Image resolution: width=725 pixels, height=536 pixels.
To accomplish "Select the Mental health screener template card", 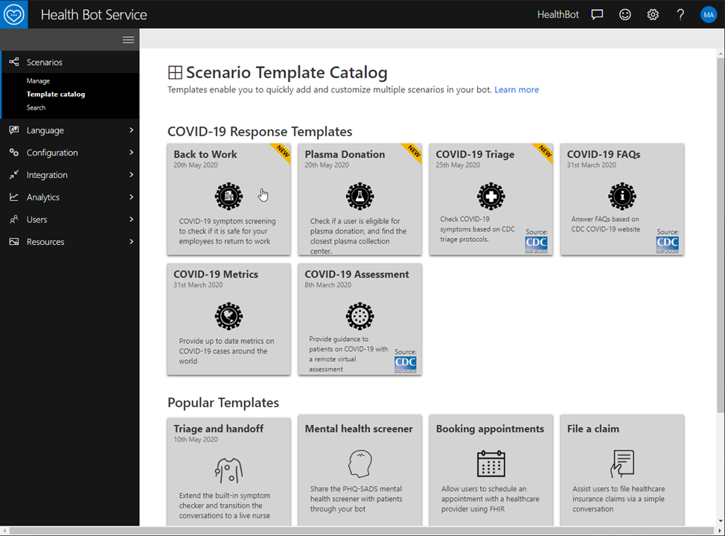I will (x=360, y=470).
